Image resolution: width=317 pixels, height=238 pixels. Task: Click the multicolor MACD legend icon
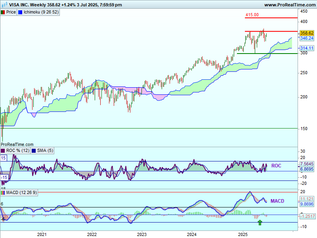click(3, 192)
